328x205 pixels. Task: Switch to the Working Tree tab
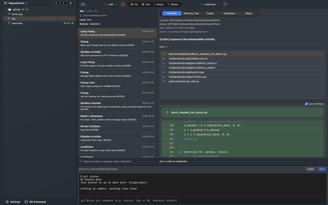pyautogui.click(x=191, y=13)
